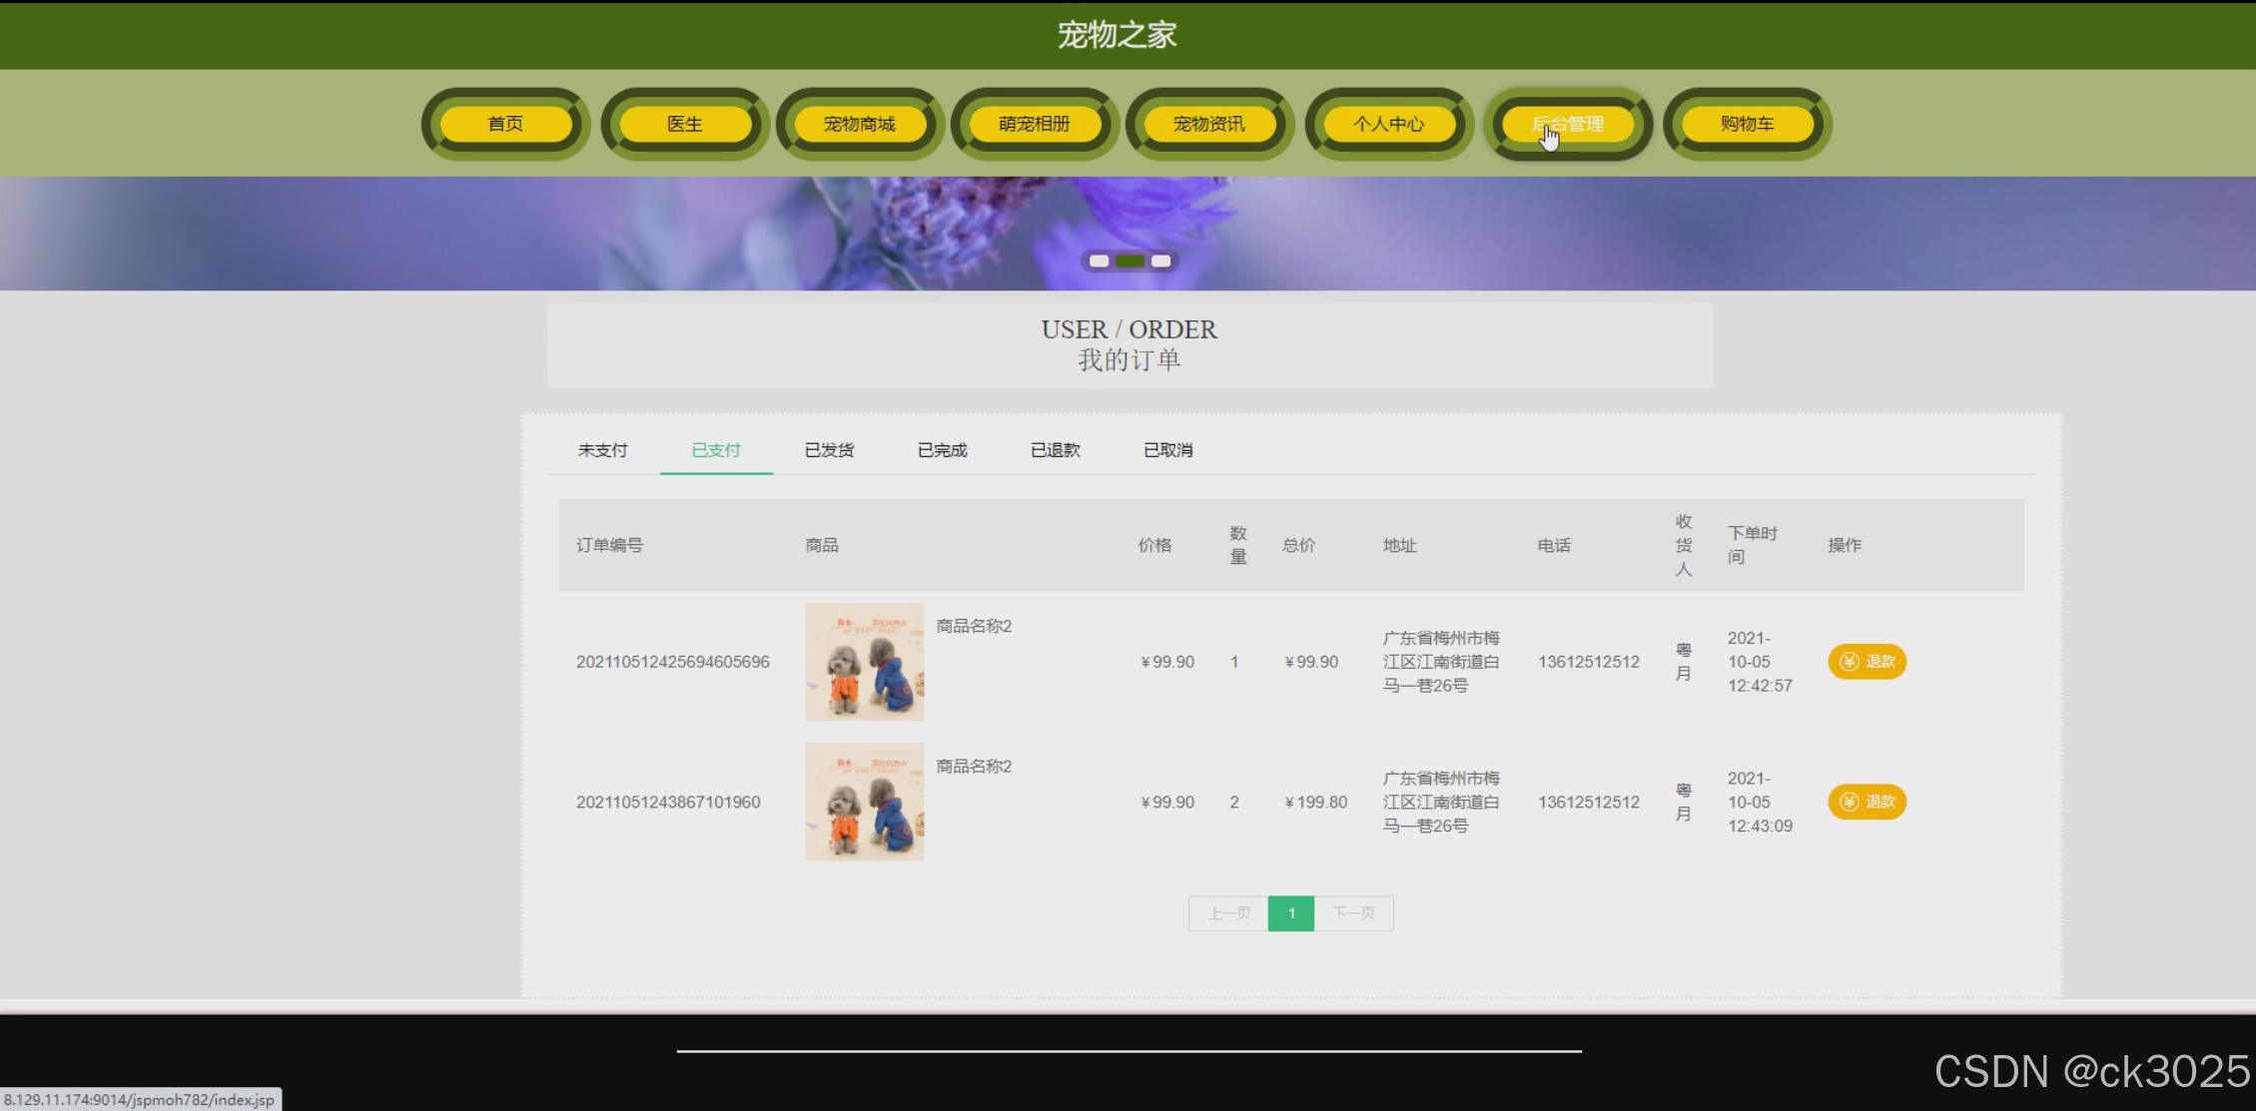Open the 萌宠相册 pet album
The height and width of the screenshot is (1111, 2256).
point(1035,124)
